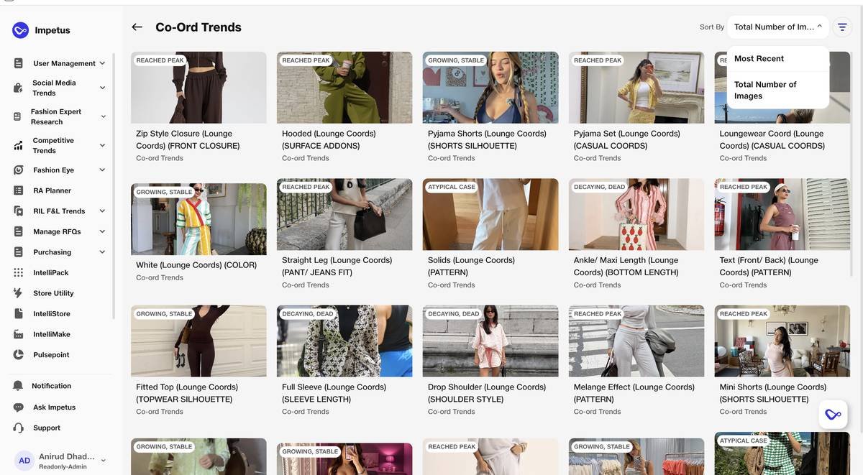Click the AD user avatar
Screen dimensions: 863x475
[x=24, y=461]
